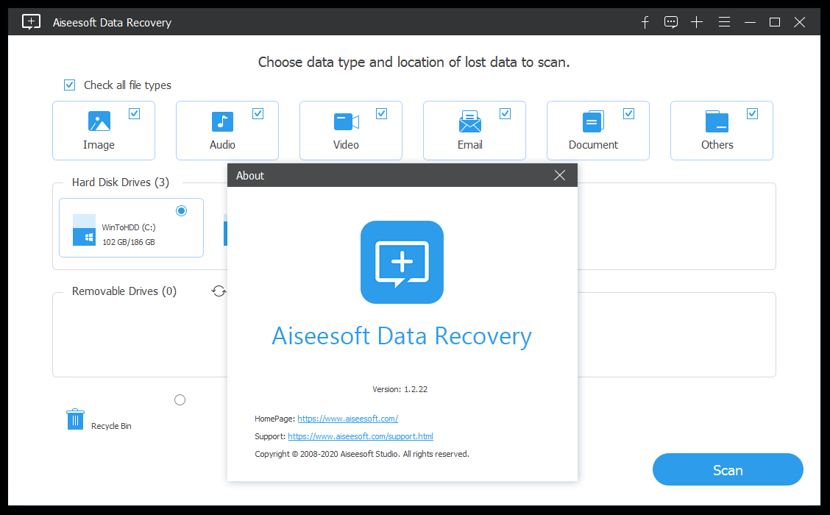This screenshot has width=830, height=515.
Task: Open the feedback chat bubble icon
Action: pyautogui.click(x=670, y=22)
